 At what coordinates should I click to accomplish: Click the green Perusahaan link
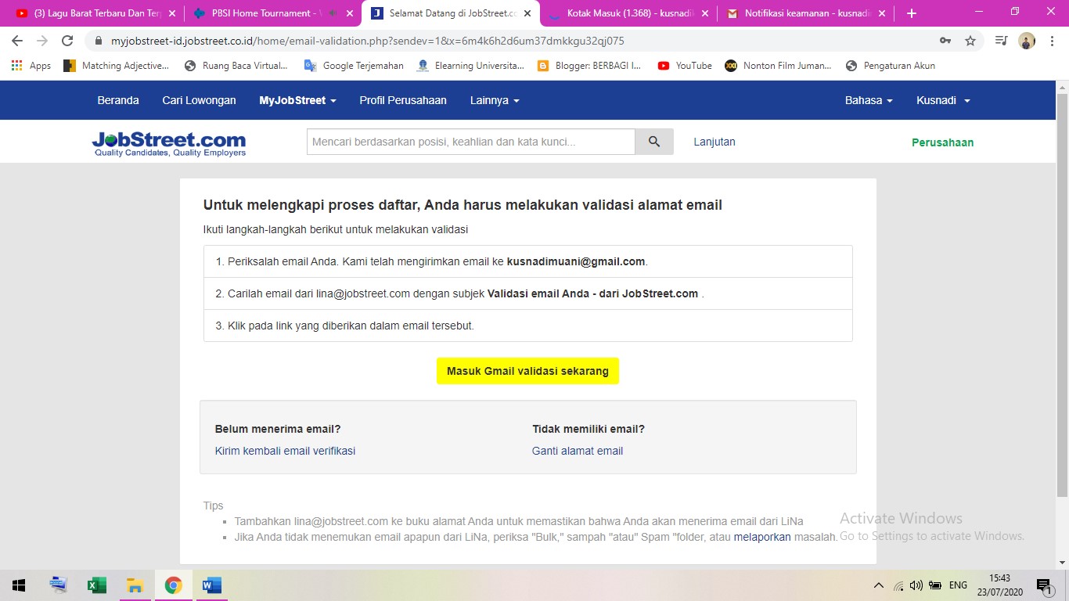(x=943, y=142)
